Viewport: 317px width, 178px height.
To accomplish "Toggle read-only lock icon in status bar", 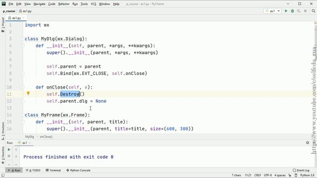I will pyautogui.click(x=290, y=176).
